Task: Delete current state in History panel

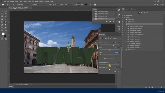Action: 113,21
